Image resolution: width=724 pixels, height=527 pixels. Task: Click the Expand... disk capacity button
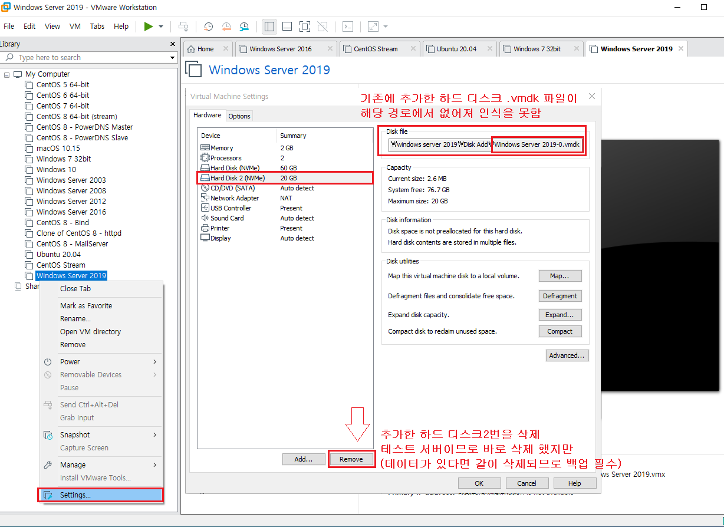point(560,315)
